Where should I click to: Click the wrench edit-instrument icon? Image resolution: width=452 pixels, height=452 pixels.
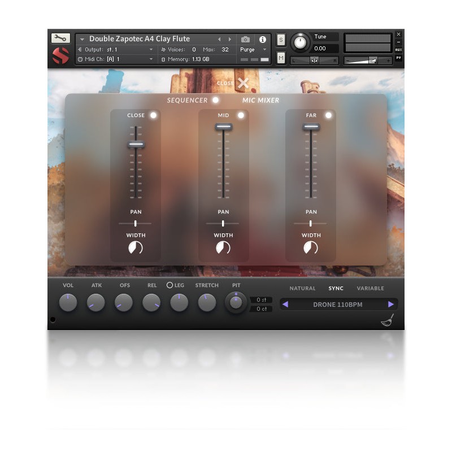click(60, 38)
